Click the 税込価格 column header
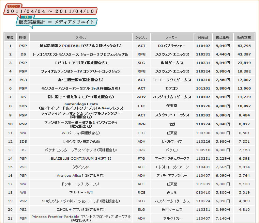 (223, 37)
